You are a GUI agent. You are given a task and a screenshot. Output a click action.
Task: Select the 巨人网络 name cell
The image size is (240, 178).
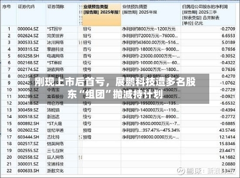[55, 157]
